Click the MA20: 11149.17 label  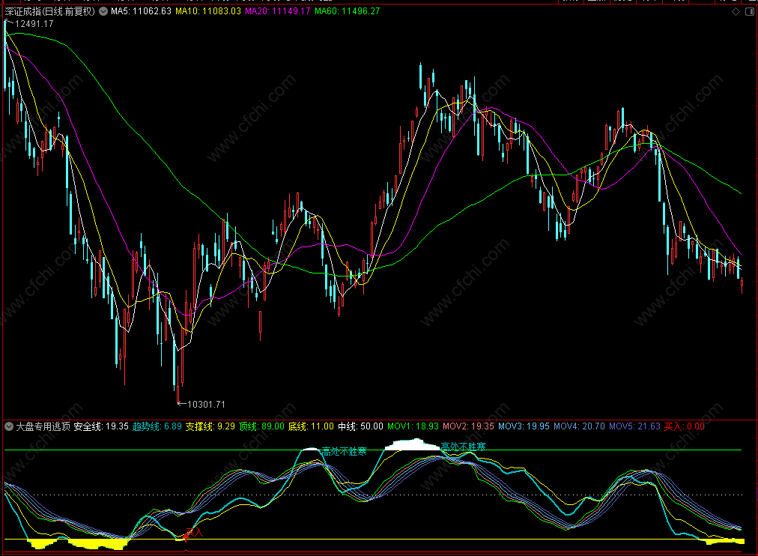pos(277,11)
